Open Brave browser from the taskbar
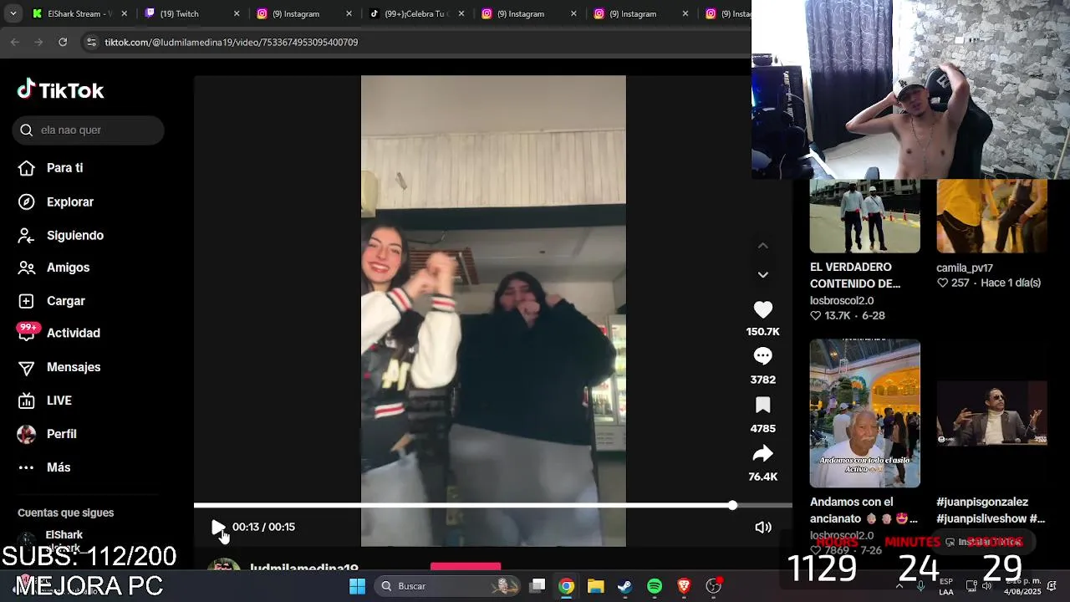1070x602 pixels. tap(684, 586)
